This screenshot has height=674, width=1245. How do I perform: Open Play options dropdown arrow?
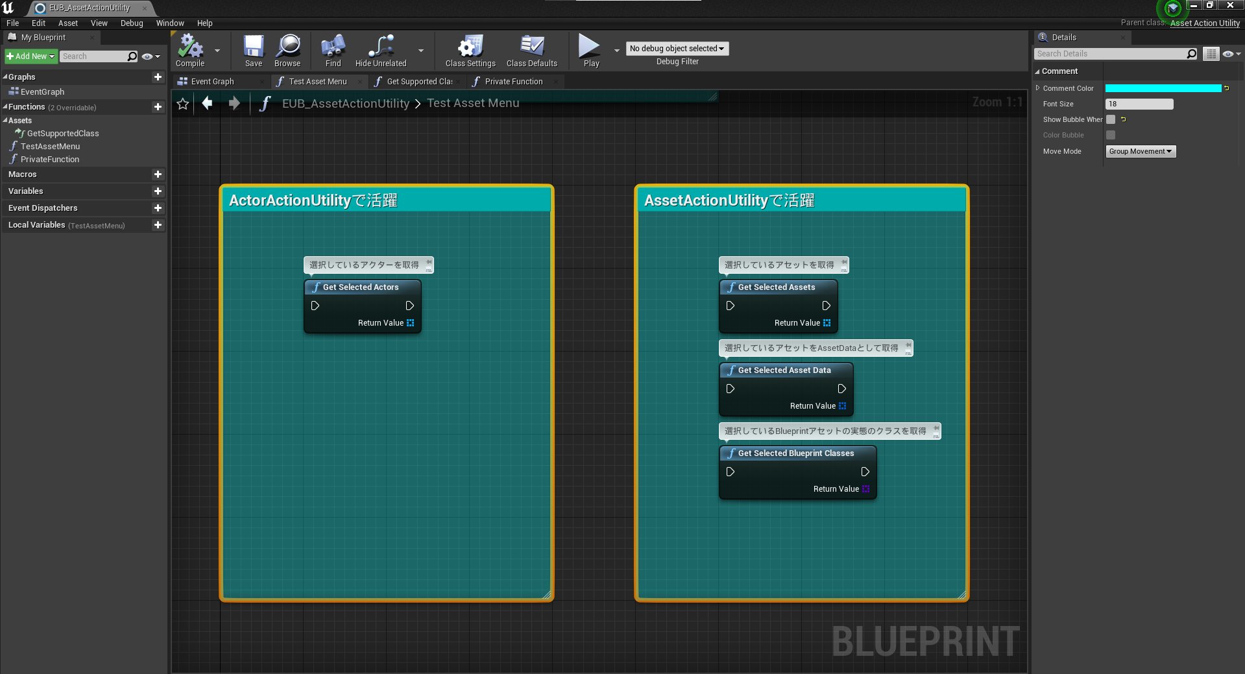coord(616,50)
